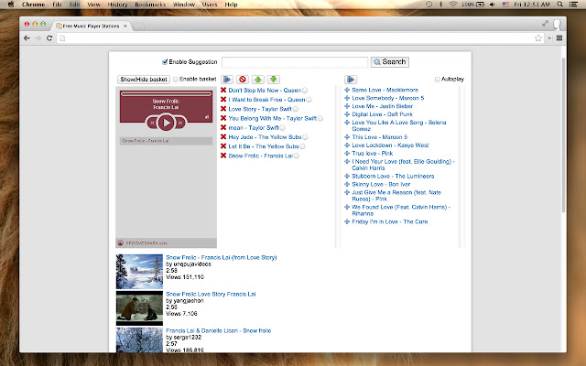This screenshot has height=366, width=586.
Task: Add Same Love - Macklemore with plus icon
Action: click(x=347, y=90)
